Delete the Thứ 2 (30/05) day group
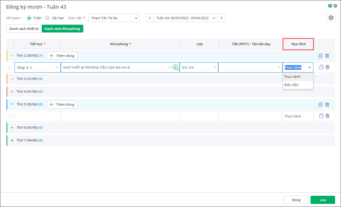Image resolution: width=341 pixels, height=207 pixels. tap(327, 56)
